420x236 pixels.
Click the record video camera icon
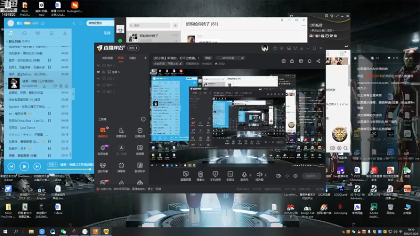[x=279, y=176]
